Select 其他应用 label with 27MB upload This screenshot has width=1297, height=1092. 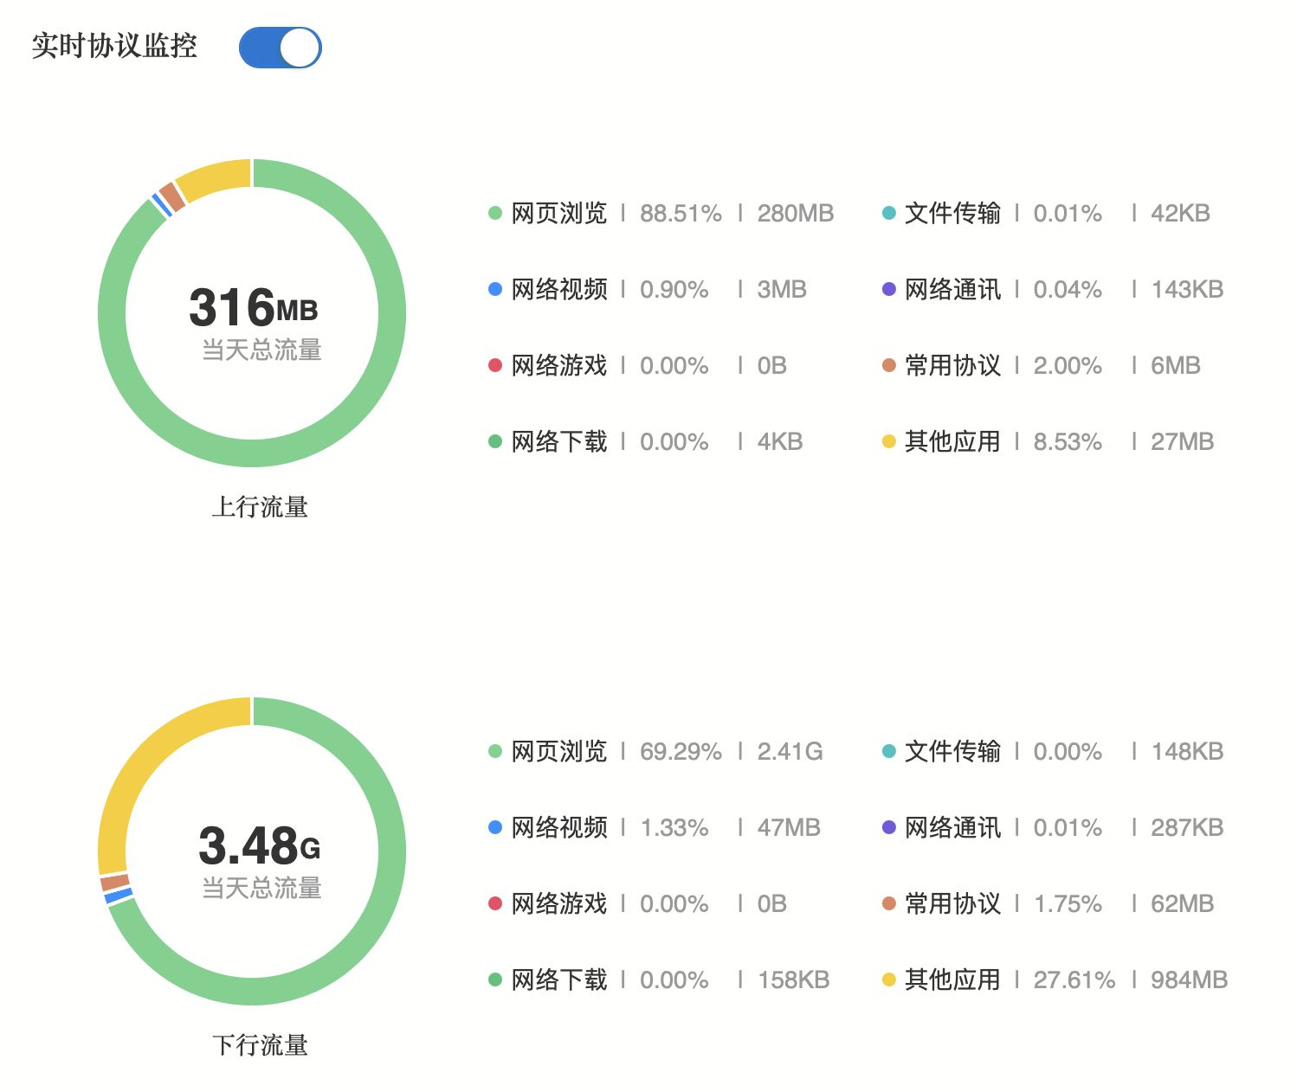click(x=952, y=441)
